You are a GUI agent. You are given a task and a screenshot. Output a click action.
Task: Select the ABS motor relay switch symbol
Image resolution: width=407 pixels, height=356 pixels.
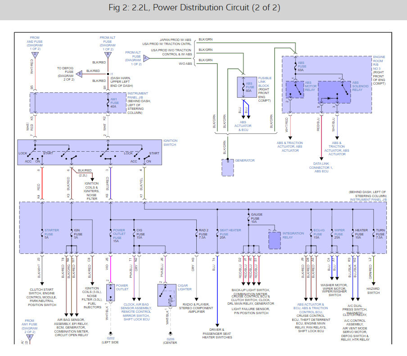[295, 90]
